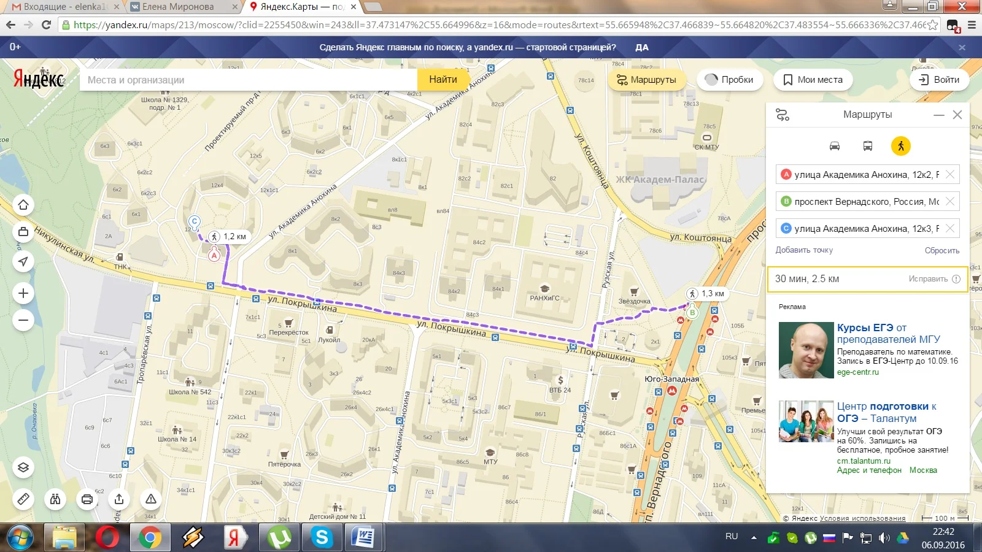
Task: Click the 1,3 км walking distance label
Action: (706, 293)
